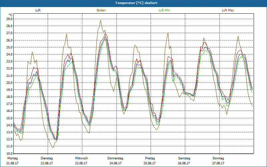The height and width of the screenshot is (167, 267).
Task: Click the date '23.08.17'
Action: click(81, 163)
